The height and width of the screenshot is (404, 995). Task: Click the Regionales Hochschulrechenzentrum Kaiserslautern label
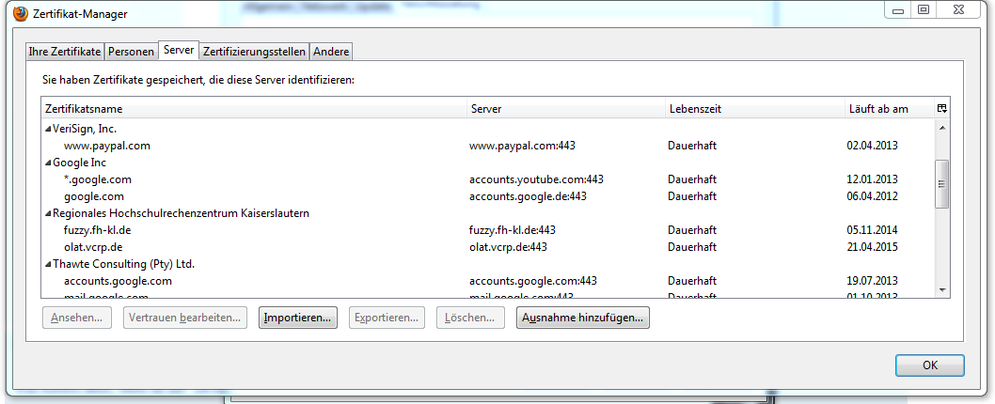pos(181,213)
